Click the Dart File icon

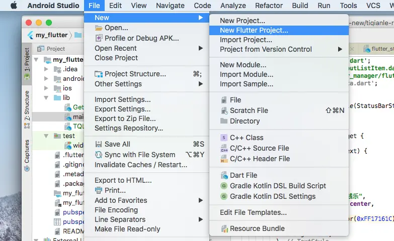click(224, 175)
